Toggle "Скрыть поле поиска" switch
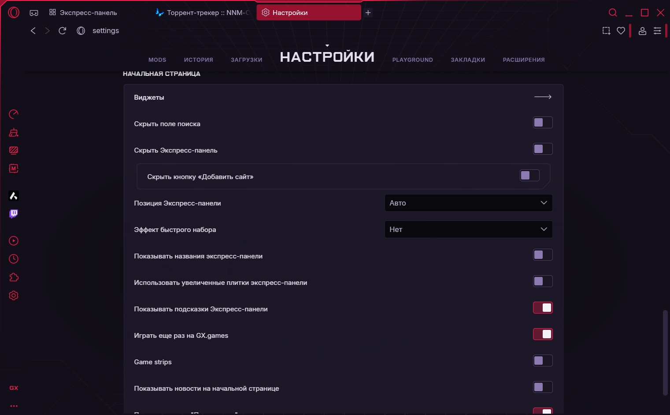The height and width of the screenshot is (415, 670). tap(542, 123)
